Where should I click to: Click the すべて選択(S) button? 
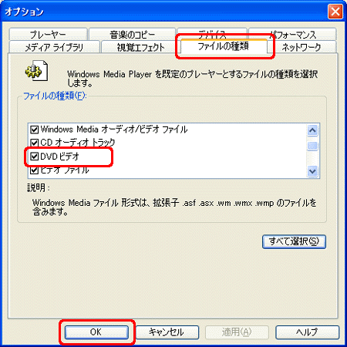click(294, 241)
